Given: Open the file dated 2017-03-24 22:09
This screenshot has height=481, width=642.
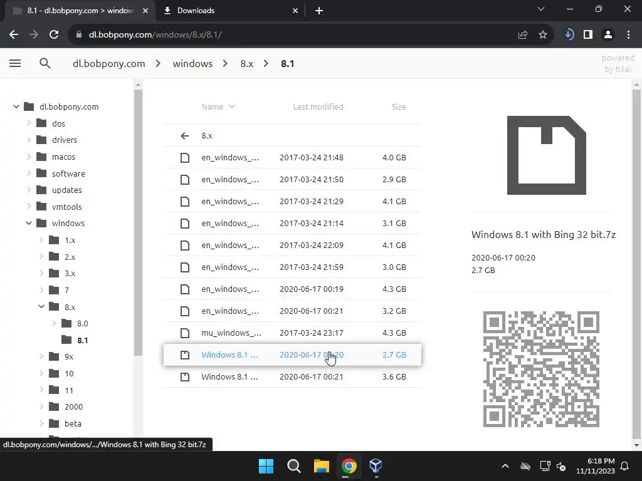Looking at the screenshot, I should pos(292,245).
